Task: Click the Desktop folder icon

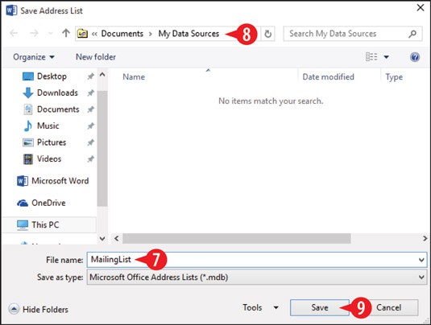Action: tap(28, 76)
